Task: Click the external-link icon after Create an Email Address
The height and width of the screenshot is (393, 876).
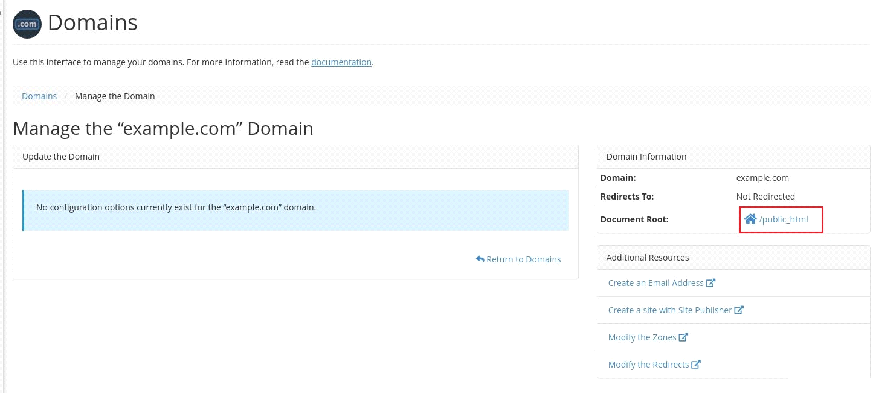Action: (712, 282)
